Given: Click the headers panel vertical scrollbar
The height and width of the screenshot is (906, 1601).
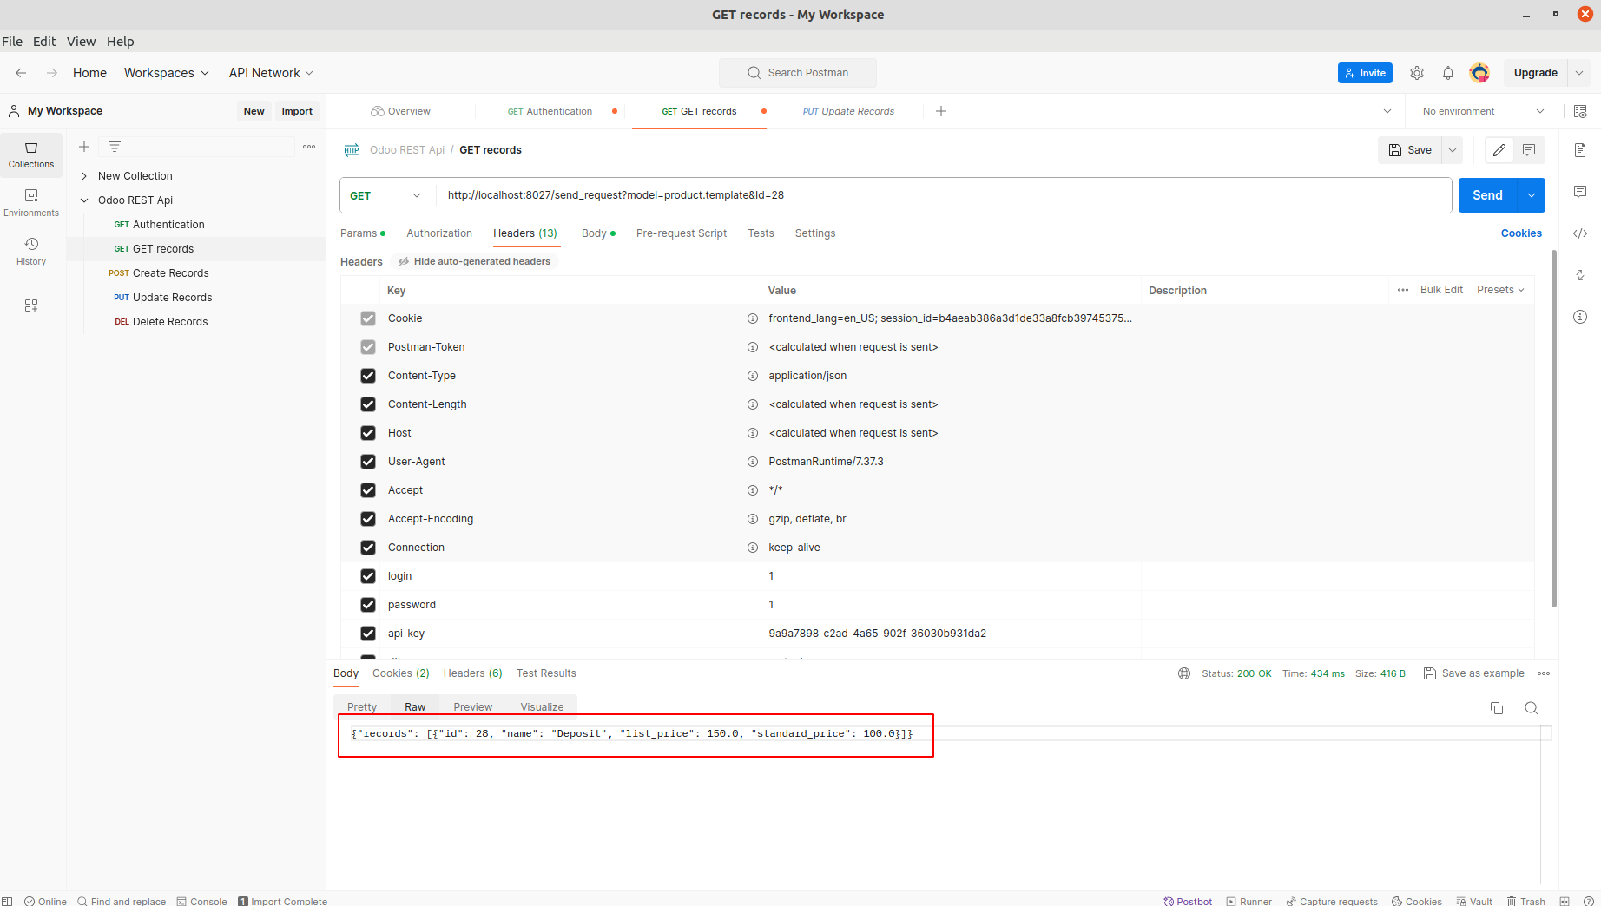Looking at the screenshot, I should pyautogui.click(x=1553, y=429).
